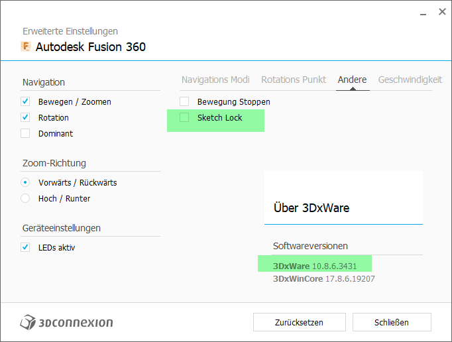
Task: Click the 3DxWare version number text
Action: pos(334,266)
